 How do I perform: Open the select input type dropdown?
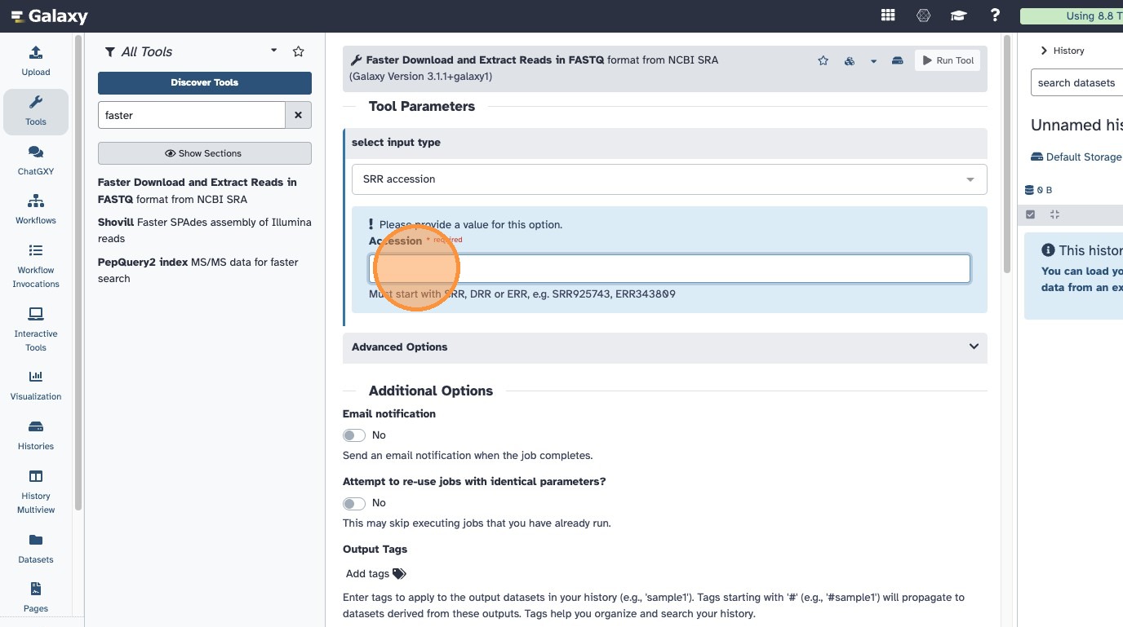669,179
